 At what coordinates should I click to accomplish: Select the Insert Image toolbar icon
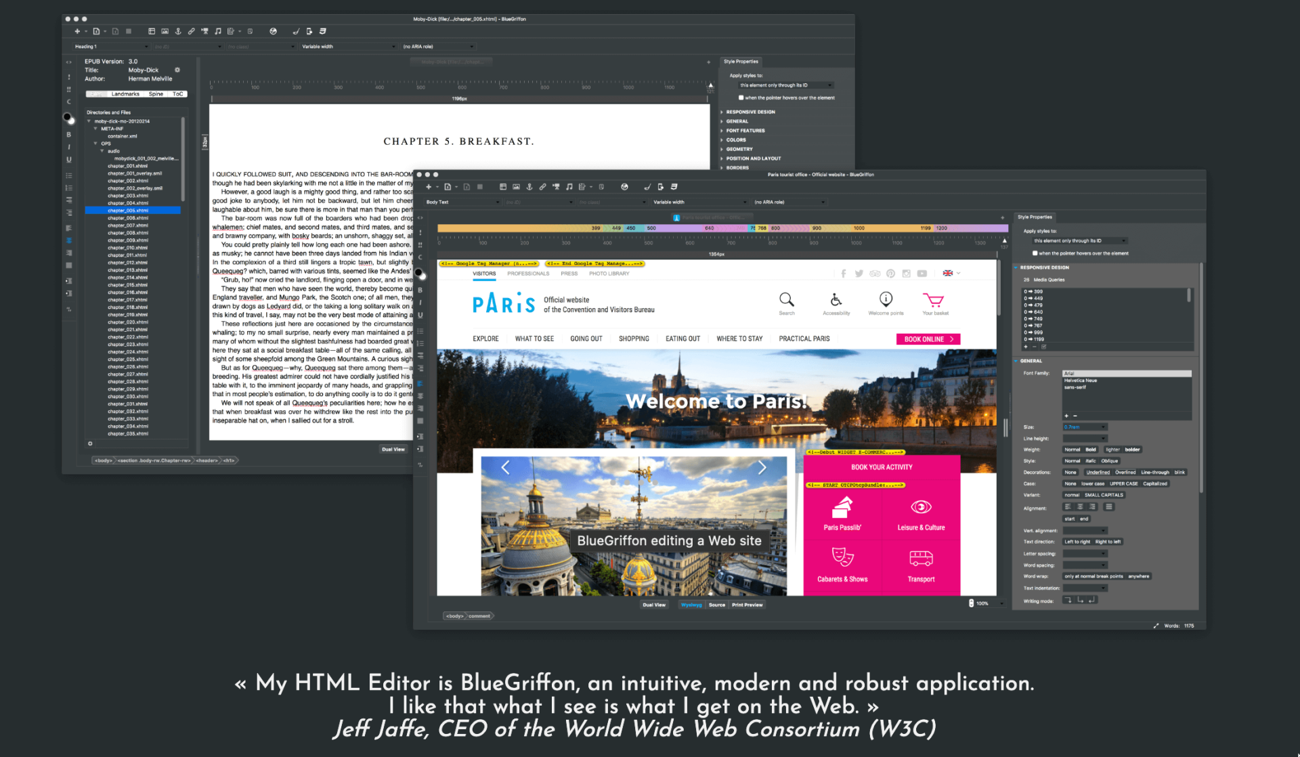point(517,187)
